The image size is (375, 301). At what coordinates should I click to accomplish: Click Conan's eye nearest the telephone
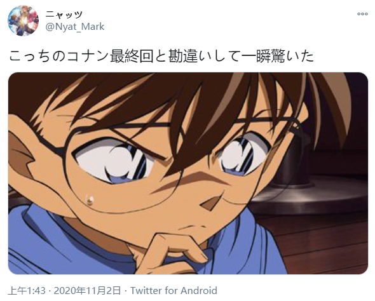point(242,156)
